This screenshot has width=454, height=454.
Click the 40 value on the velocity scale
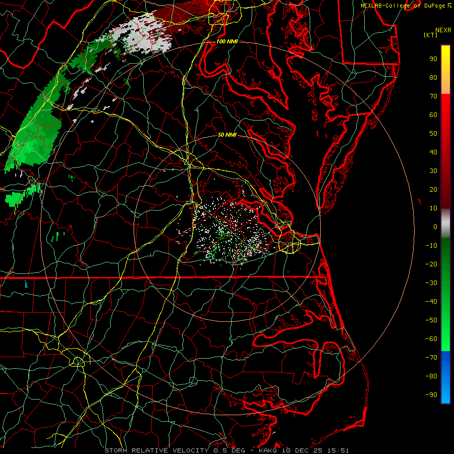pos(433,152)
